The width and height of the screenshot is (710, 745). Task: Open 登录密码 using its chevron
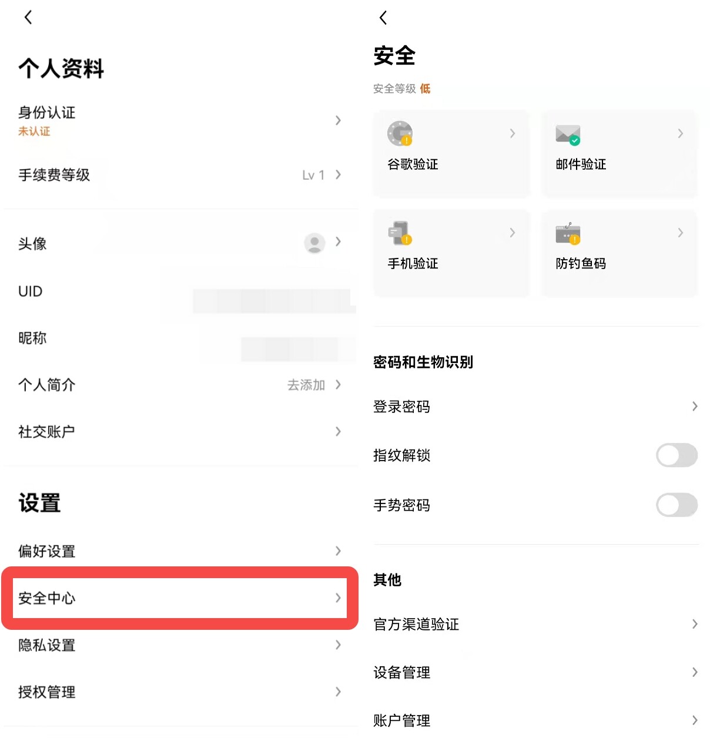[x=695, y=407]
